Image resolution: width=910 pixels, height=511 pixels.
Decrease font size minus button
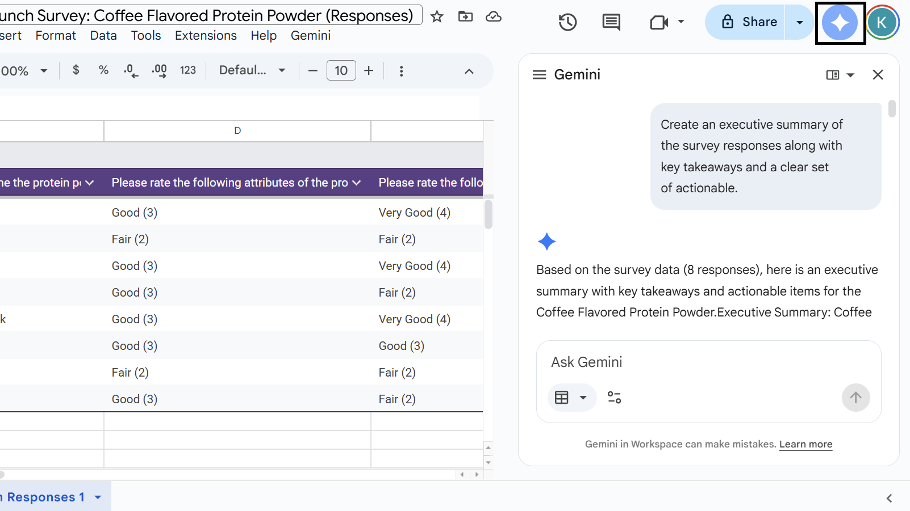point(312,70)
